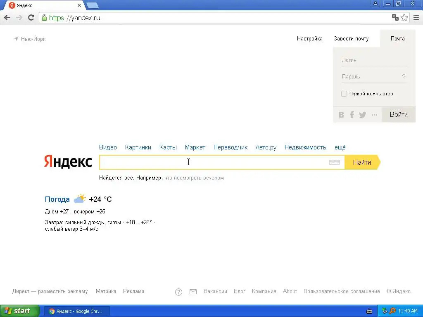This screenshot has width=423, height=317.
Task: Click the Войти login button
Action: point(399,115)
